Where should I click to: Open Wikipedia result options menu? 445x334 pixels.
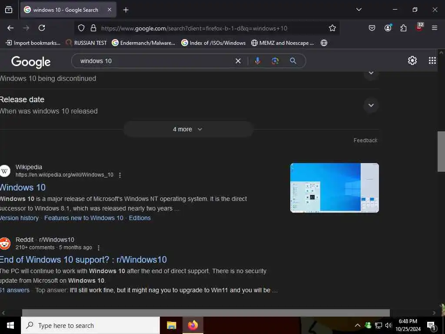pyautogui.click(x=120, y=175)
